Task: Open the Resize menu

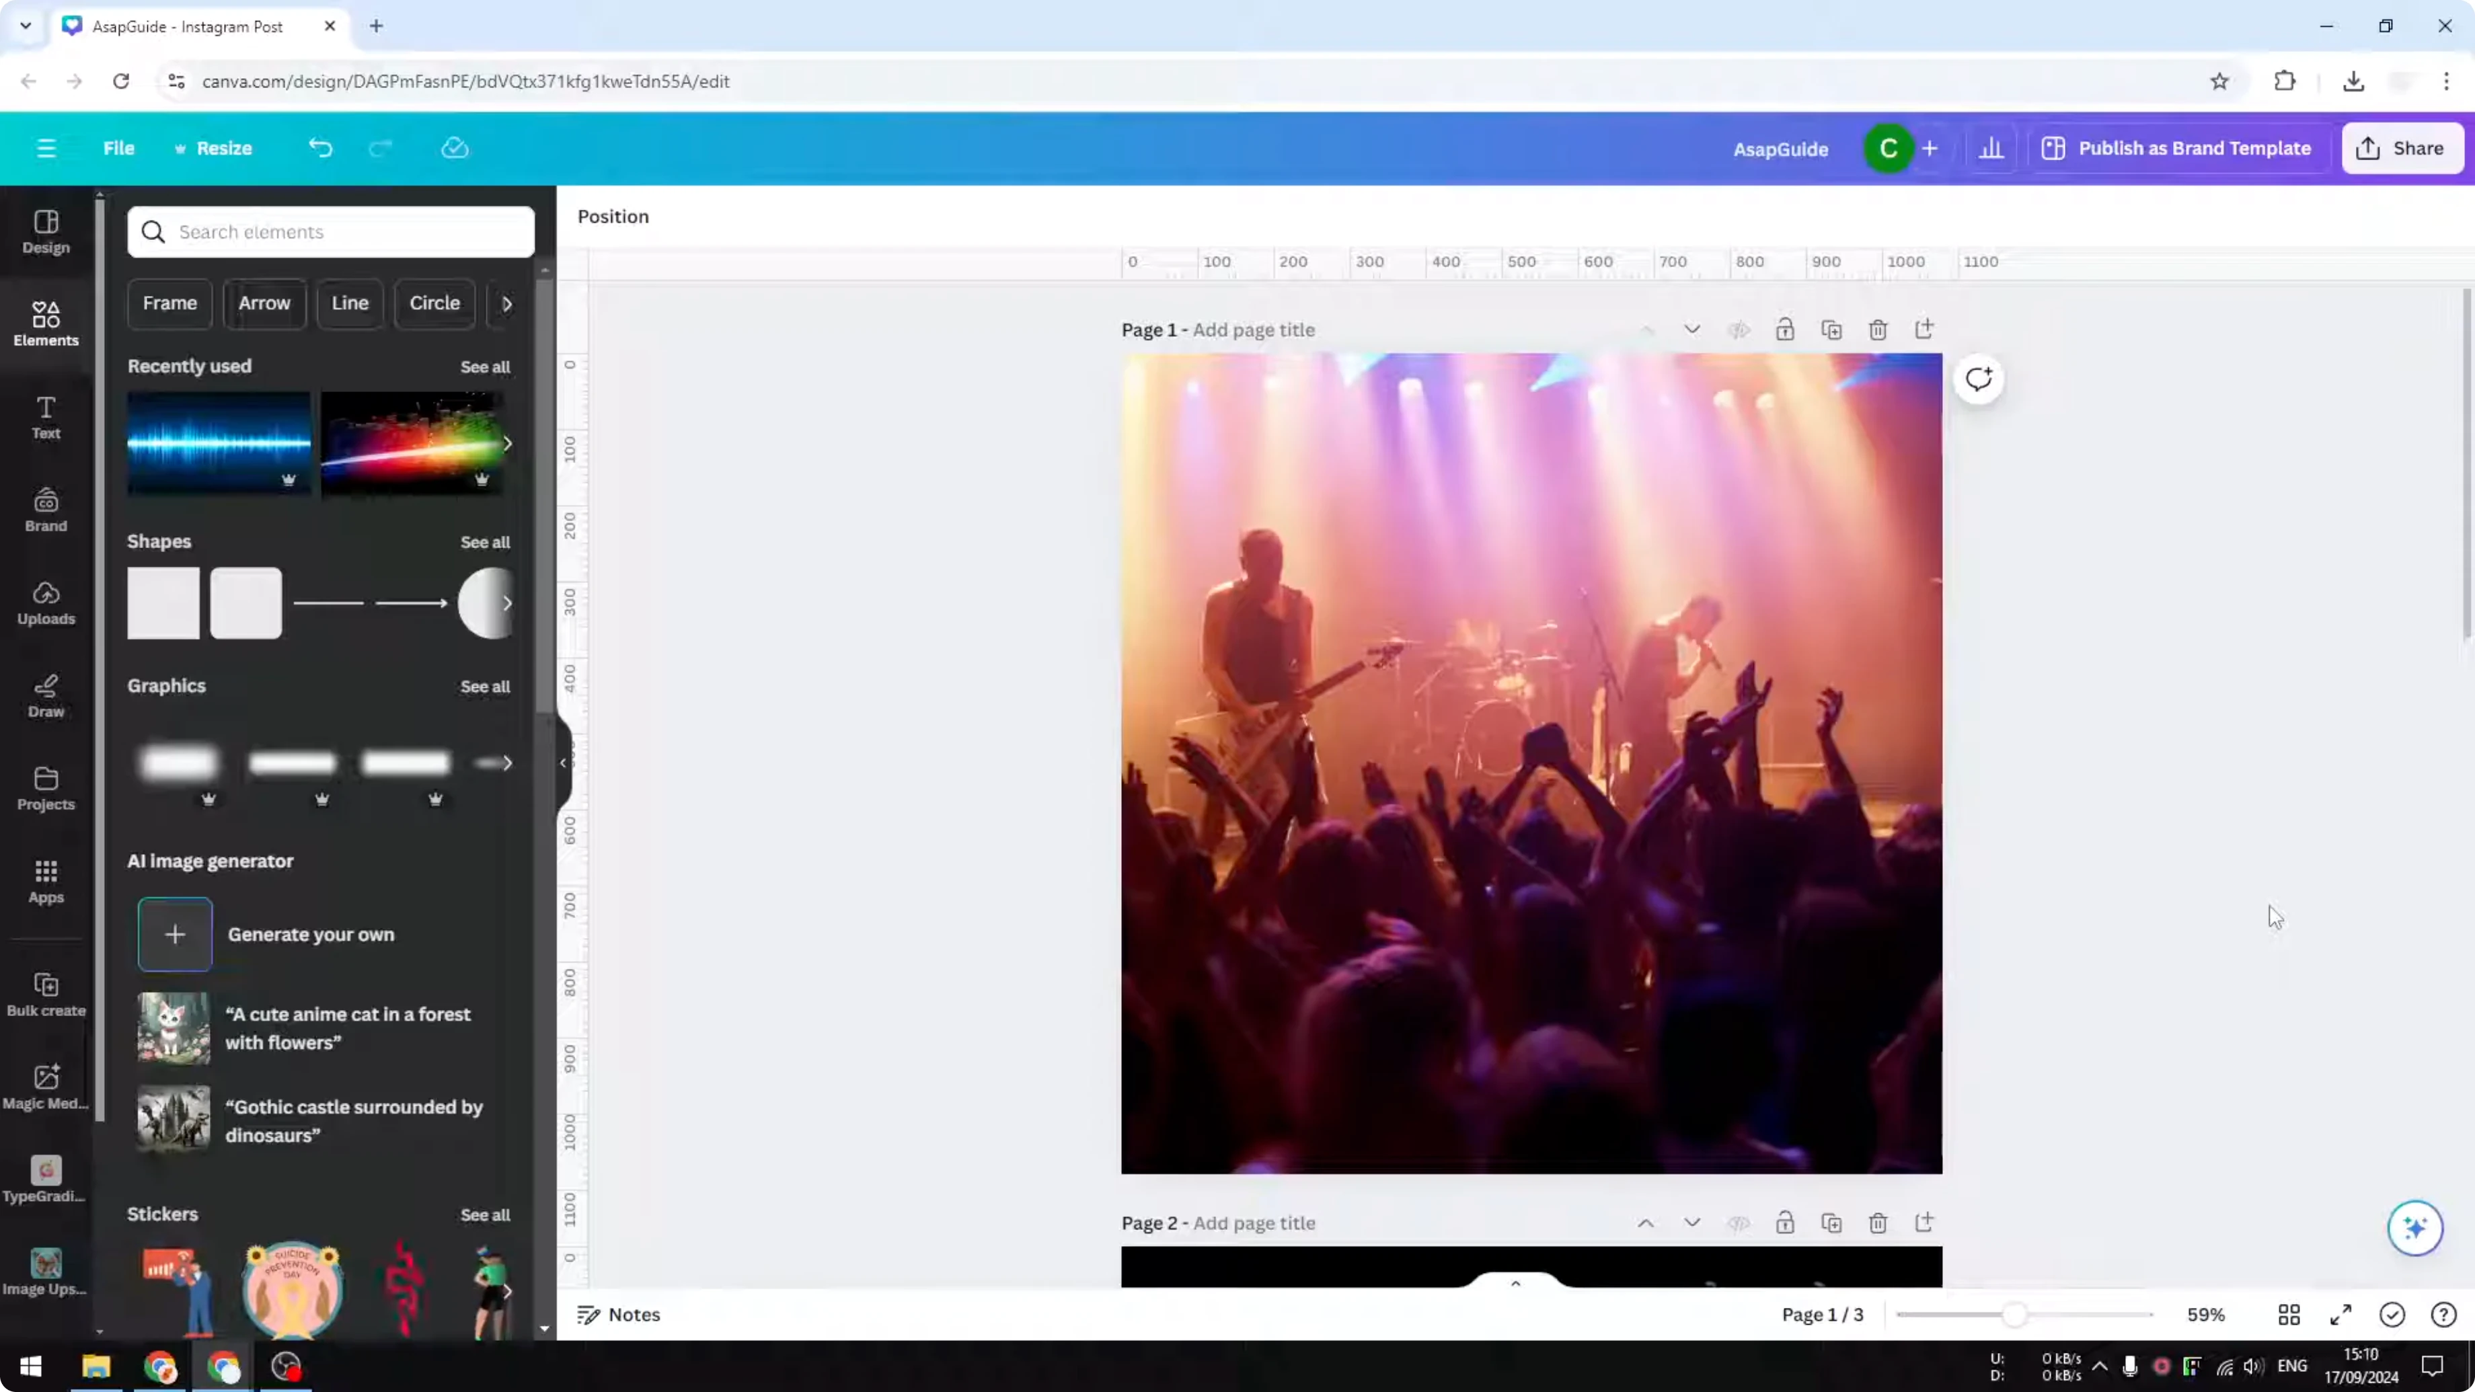Action: click(x=213, y=148)
